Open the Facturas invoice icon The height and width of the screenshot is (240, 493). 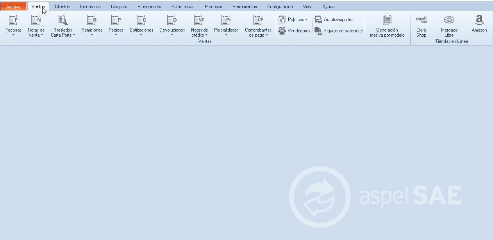13,20
